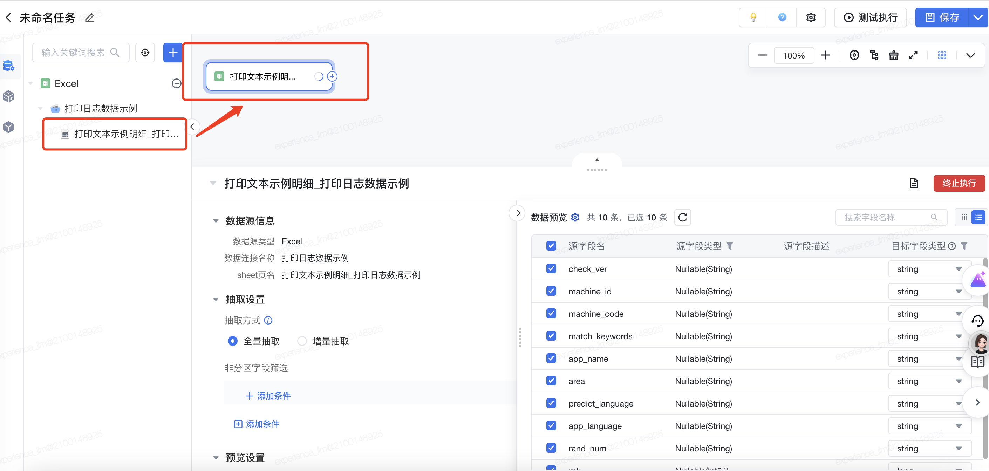The image size is (989, 471).
Task: Enter fullscreen canvas with expand arrows icon
Action: [x=913, y=55]
